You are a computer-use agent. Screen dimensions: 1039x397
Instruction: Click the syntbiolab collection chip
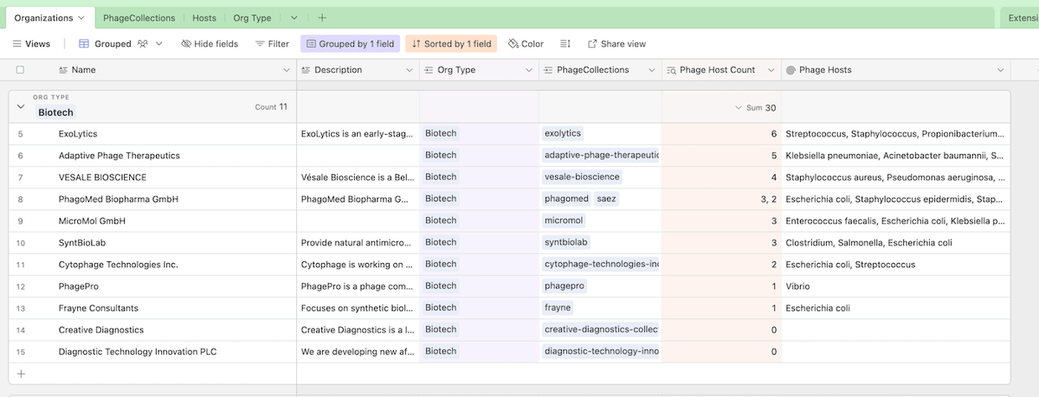(x=566, y=242)
